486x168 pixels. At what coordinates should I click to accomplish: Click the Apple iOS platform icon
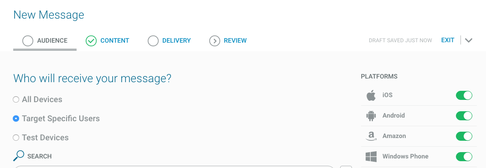pyautogui.click(x=371, y=95)
